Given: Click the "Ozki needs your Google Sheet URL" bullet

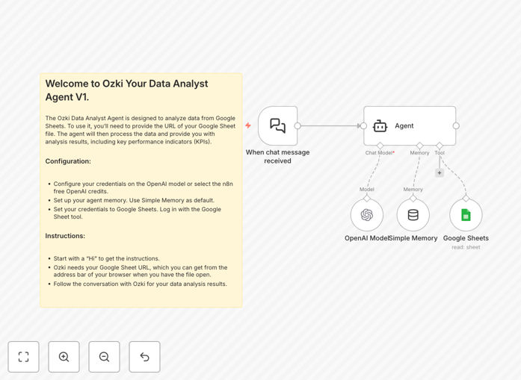Looking at the screenshot, I should pos(141,271).
